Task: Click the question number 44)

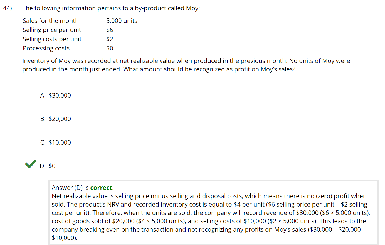Action: [8, 8]
